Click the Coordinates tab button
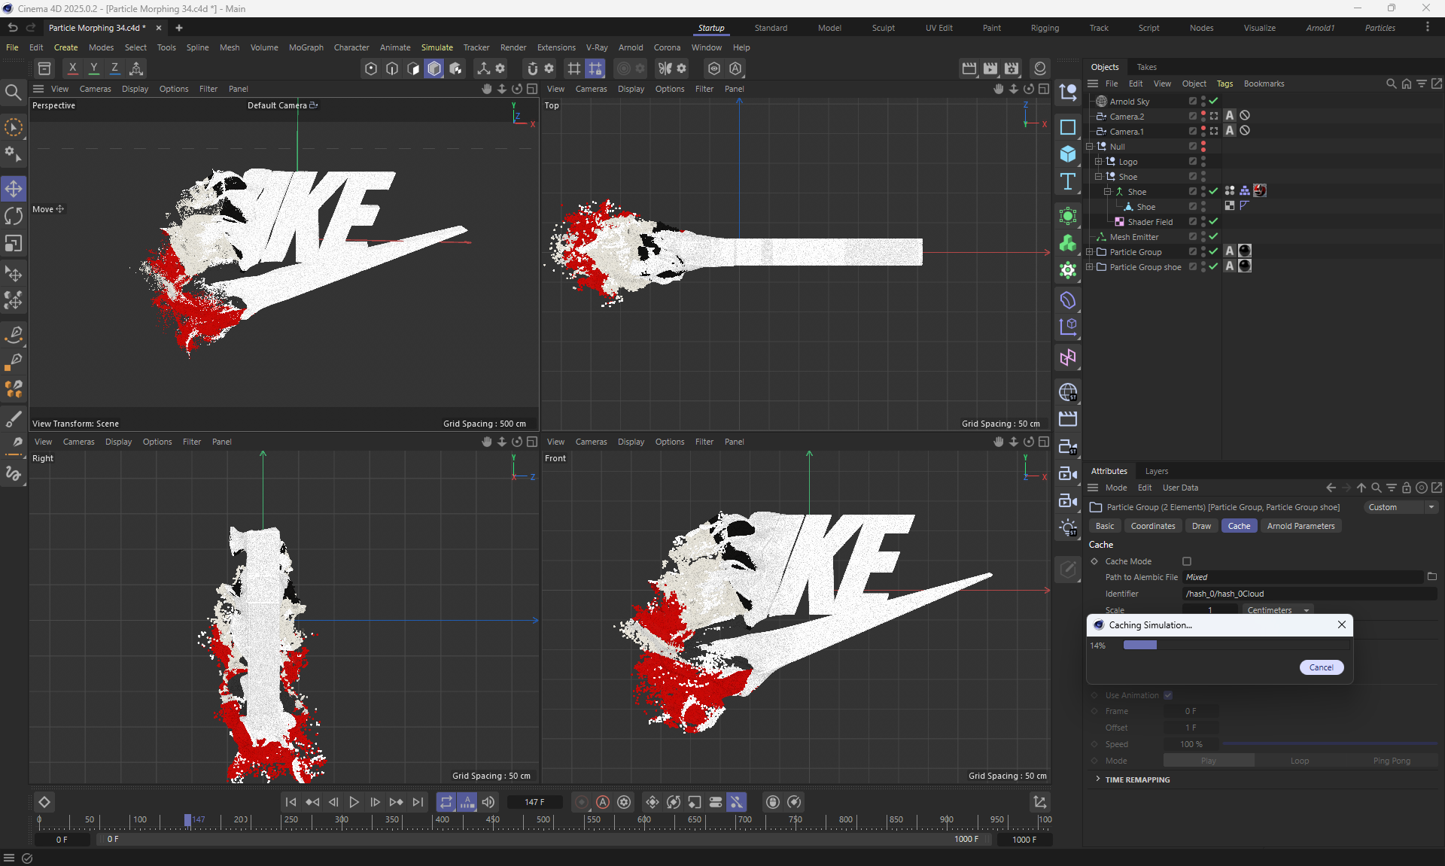The image size is (1445, 866). (x=1152, y=526)
